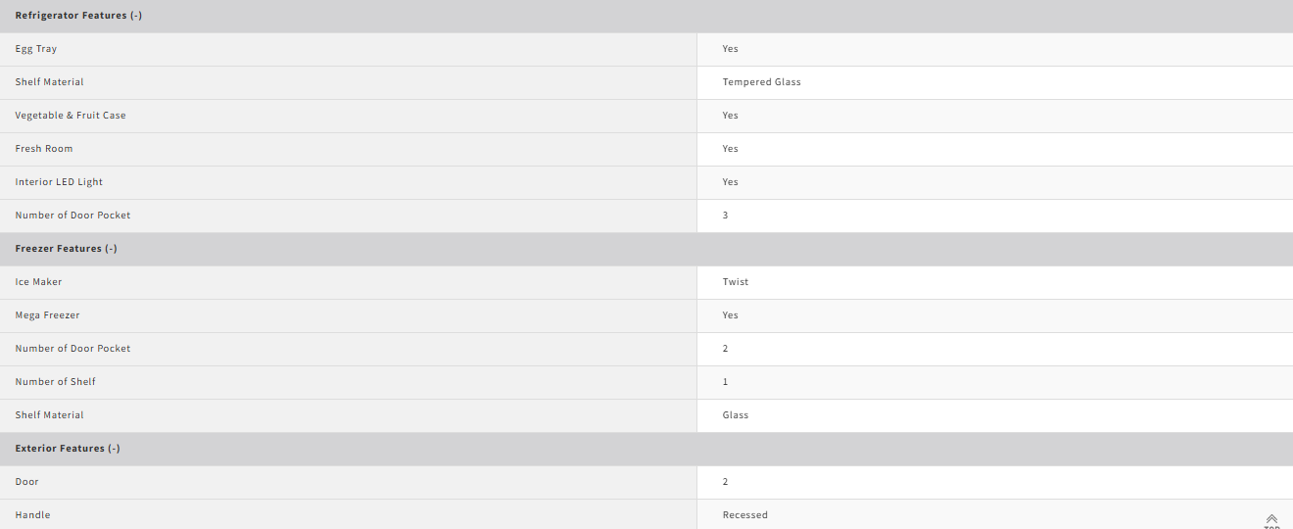Click the Tempered Glass shelf material value
The image size is (1293, 529).
tap(762, 82)
